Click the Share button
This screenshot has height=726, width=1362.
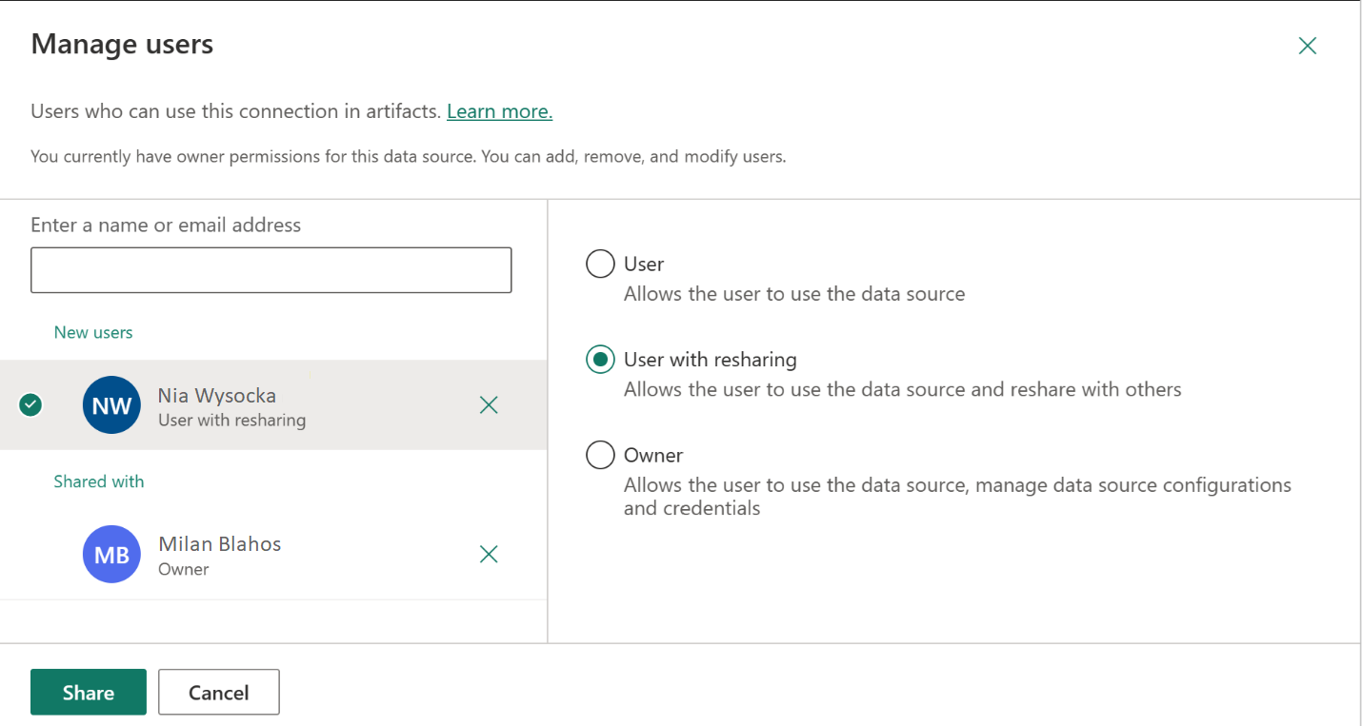89,692
